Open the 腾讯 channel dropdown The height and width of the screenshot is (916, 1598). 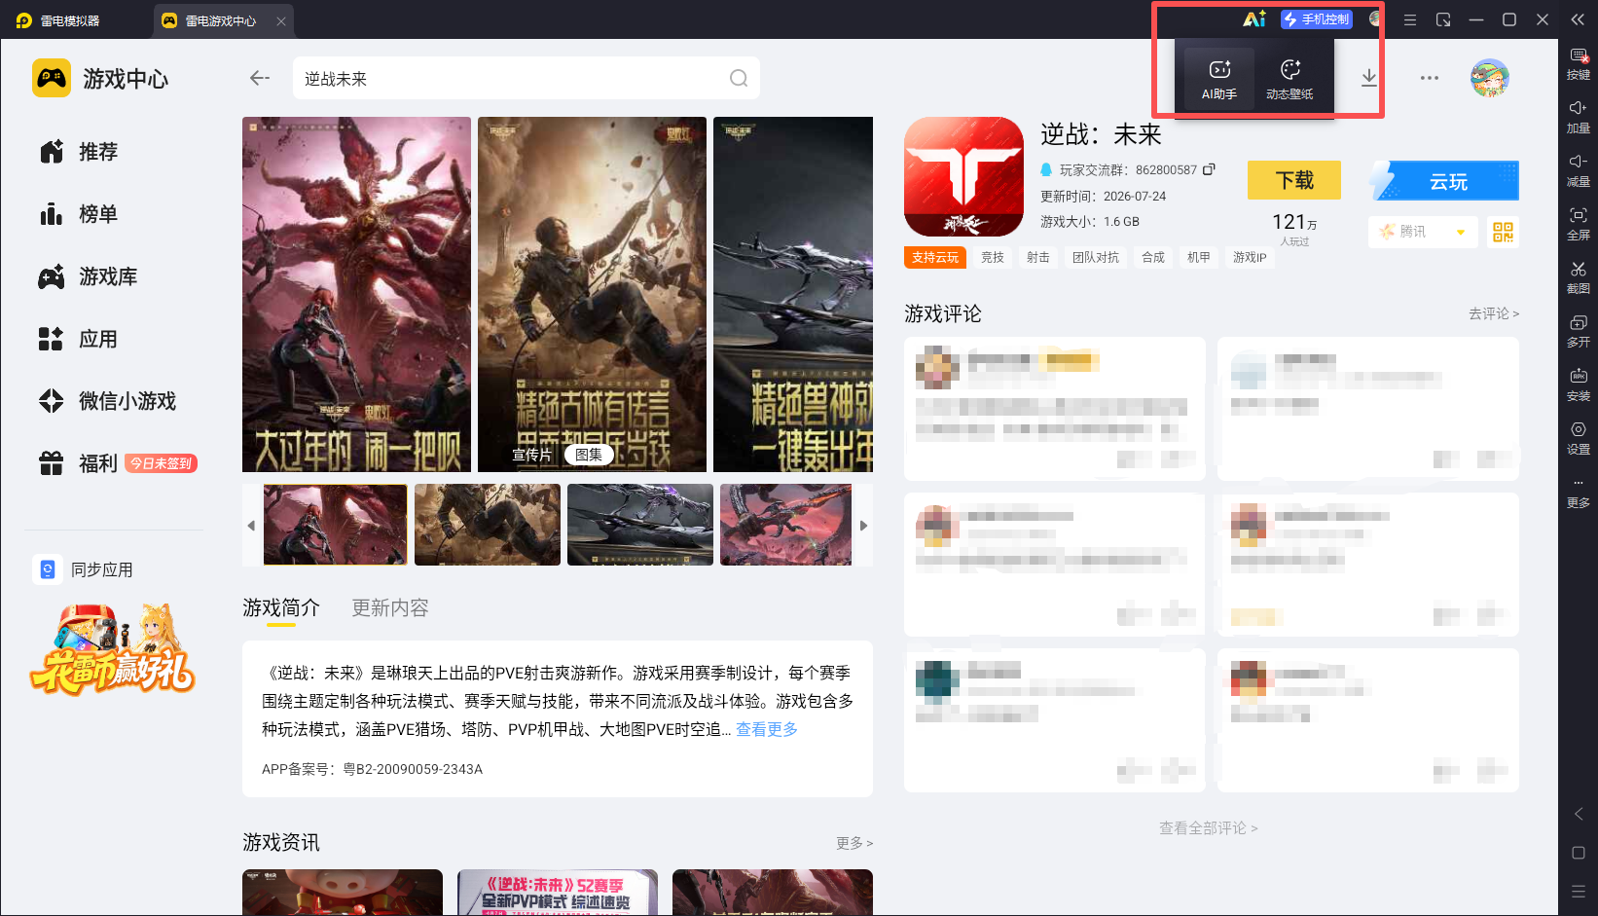1423,232
